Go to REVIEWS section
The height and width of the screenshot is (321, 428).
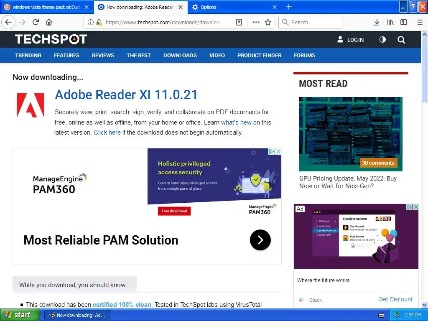(x=103, y=56)
